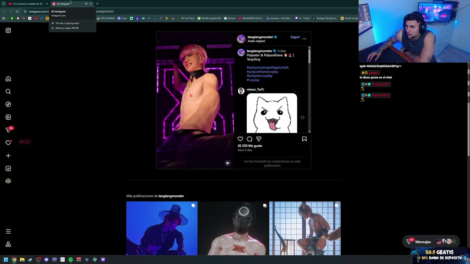The height and width of the screenshot is (264, 470).
Task: View the 20 359 Me gusta likes list
Action: tap(250, 146)
